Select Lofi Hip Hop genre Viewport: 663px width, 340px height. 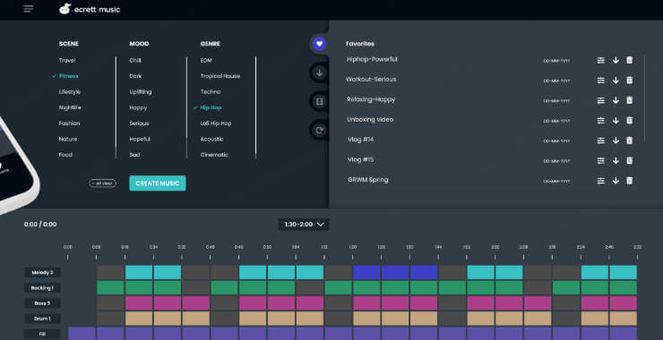pos(216,123)
